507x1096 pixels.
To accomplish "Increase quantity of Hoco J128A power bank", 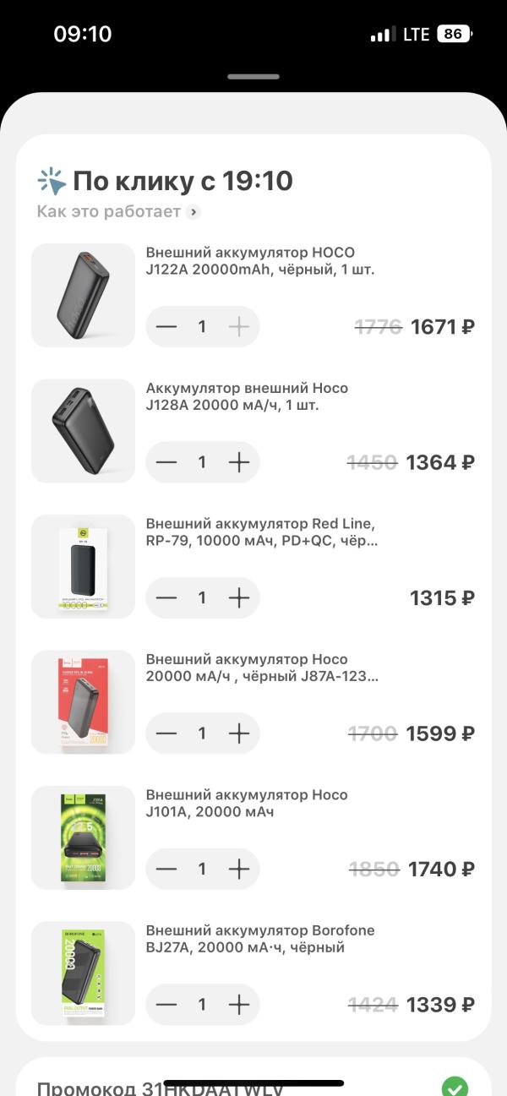I will click(x=239, y=462).
